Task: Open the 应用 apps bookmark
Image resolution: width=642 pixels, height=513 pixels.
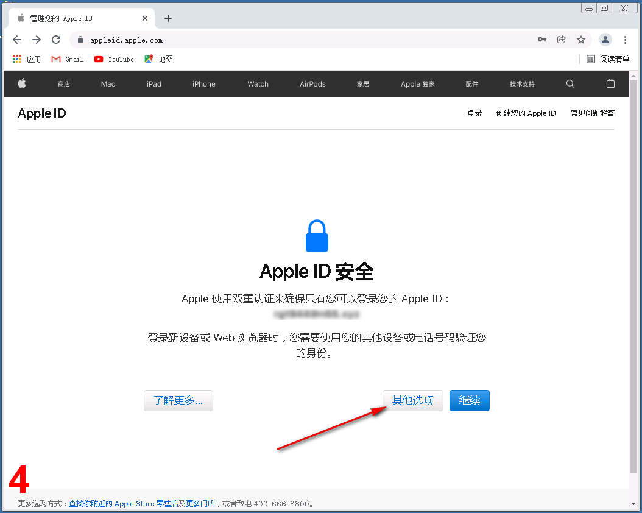Action: point(27,59)
